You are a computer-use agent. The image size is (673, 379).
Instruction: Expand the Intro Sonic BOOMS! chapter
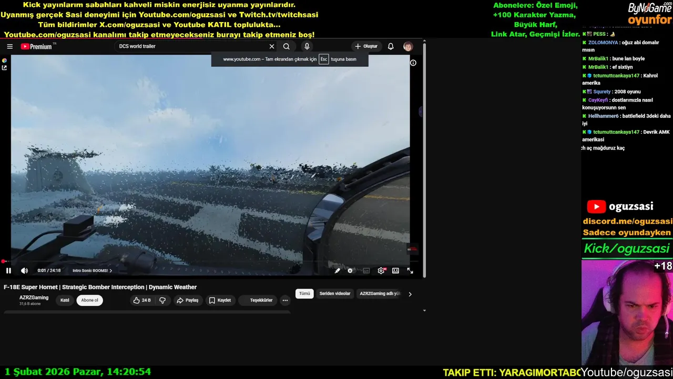pyautogui.click(x=92, y=271)
